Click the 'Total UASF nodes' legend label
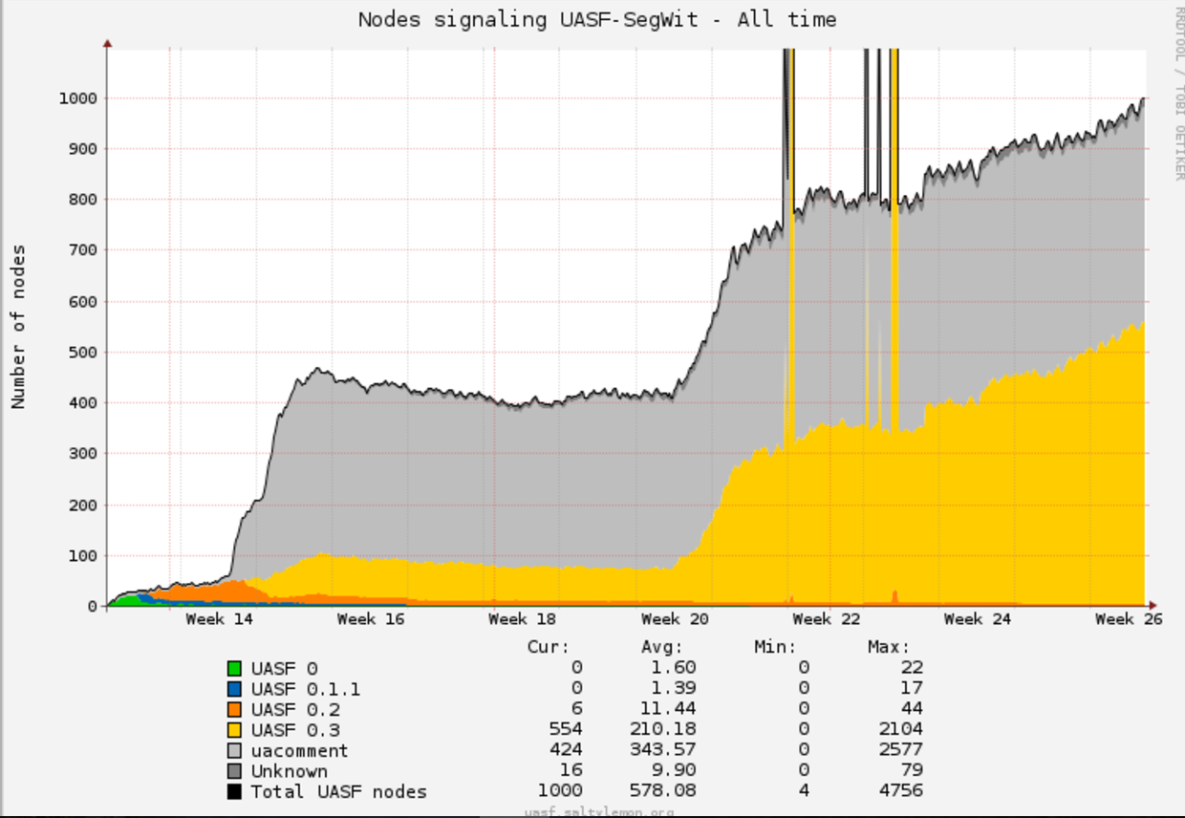This screenshot has height=818, width=1185. click(x=339, y=791)
